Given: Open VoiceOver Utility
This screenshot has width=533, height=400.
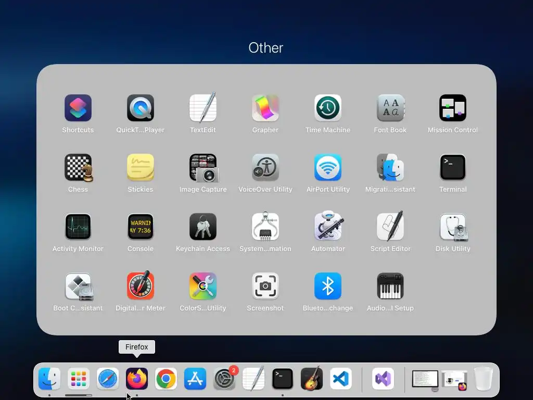Looking at the screenshot, I should click(x=265, y=167).
